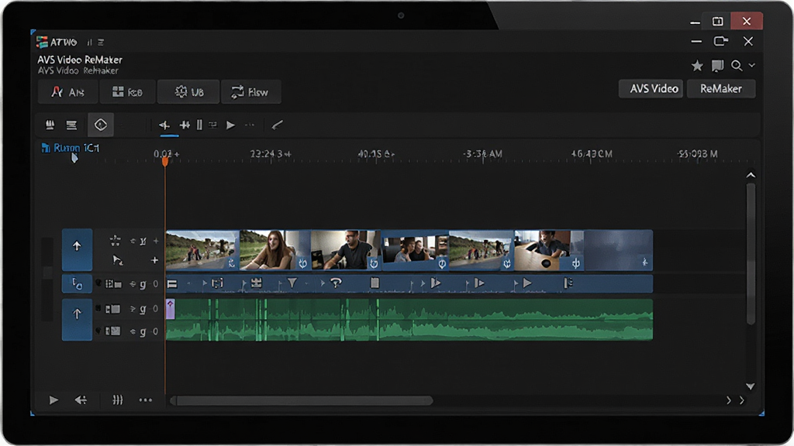The image size is (794, 446).
Task: Click the AVS Video button
Action: coord(651,88)
